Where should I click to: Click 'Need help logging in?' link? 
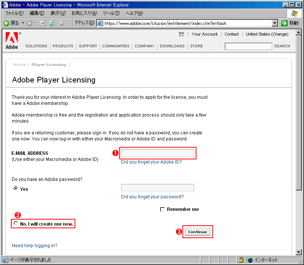(x=34, y=246)
